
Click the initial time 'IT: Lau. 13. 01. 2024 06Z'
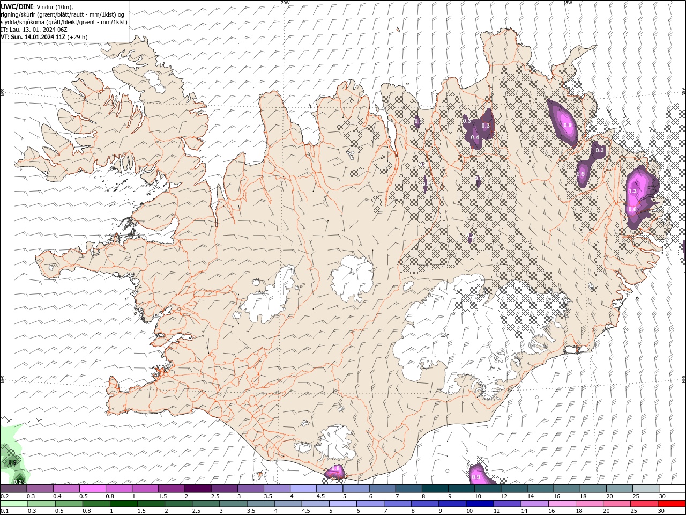34,30
